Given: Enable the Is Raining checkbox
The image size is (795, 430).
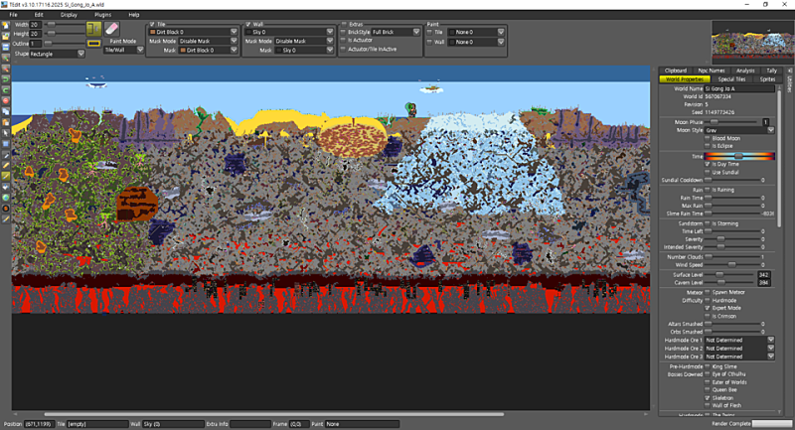Looking at the screenshot, I should 708,190.
